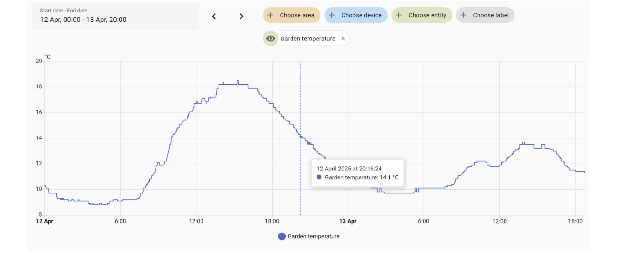The height and width of the screenshot is (255, 617).
Task: Open the Choose label picker text
Action: click(x=490, y=15)
